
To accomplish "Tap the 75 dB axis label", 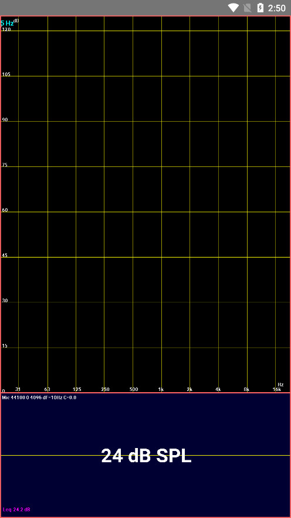I will pos(5,165).
